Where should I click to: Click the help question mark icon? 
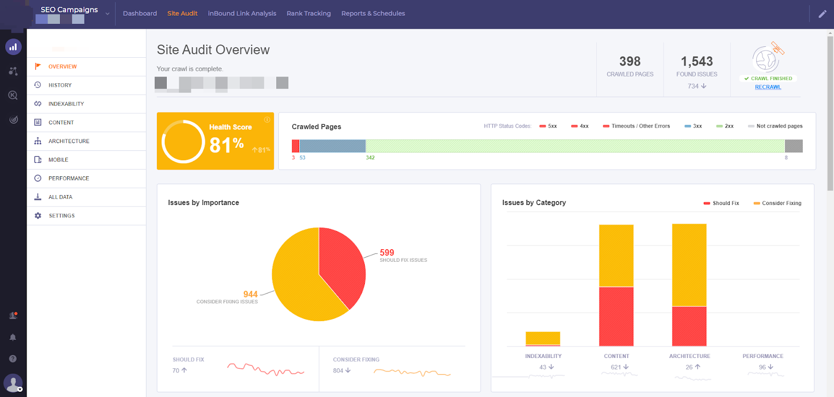click(x=13, y=358)
